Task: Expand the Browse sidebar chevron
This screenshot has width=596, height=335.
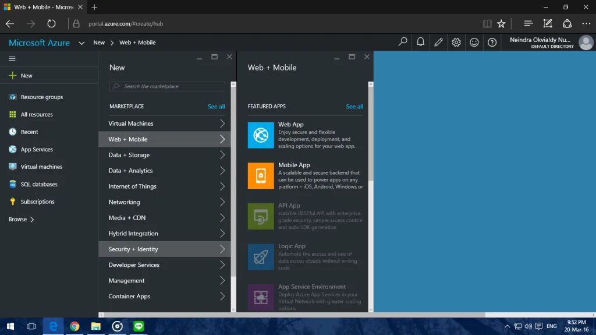Action: [x=32, y=219]
